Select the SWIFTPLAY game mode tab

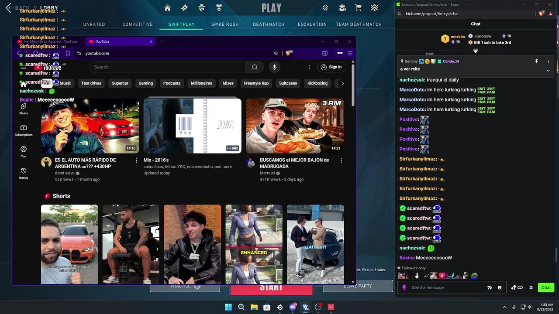pyautogui.click(x=182, y=24)
